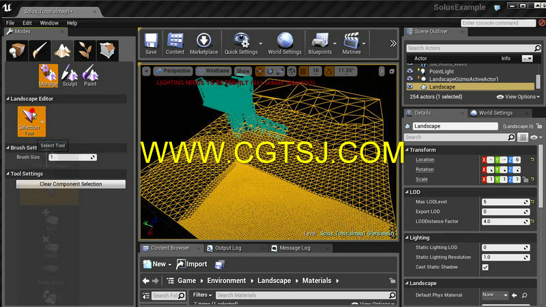
Task: Toggle visibility of PointLight actor
Action: [x=410, y=71]
